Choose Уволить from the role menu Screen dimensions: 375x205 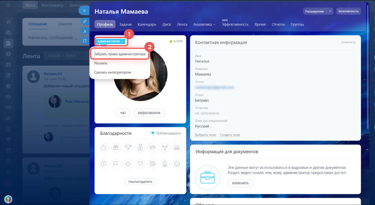pyautogui.click(x=100, y=63)
